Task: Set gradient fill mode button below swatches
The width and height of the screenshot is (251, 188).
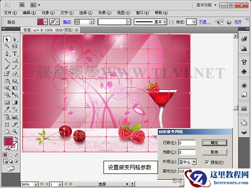Action: [x=11, y=155]
